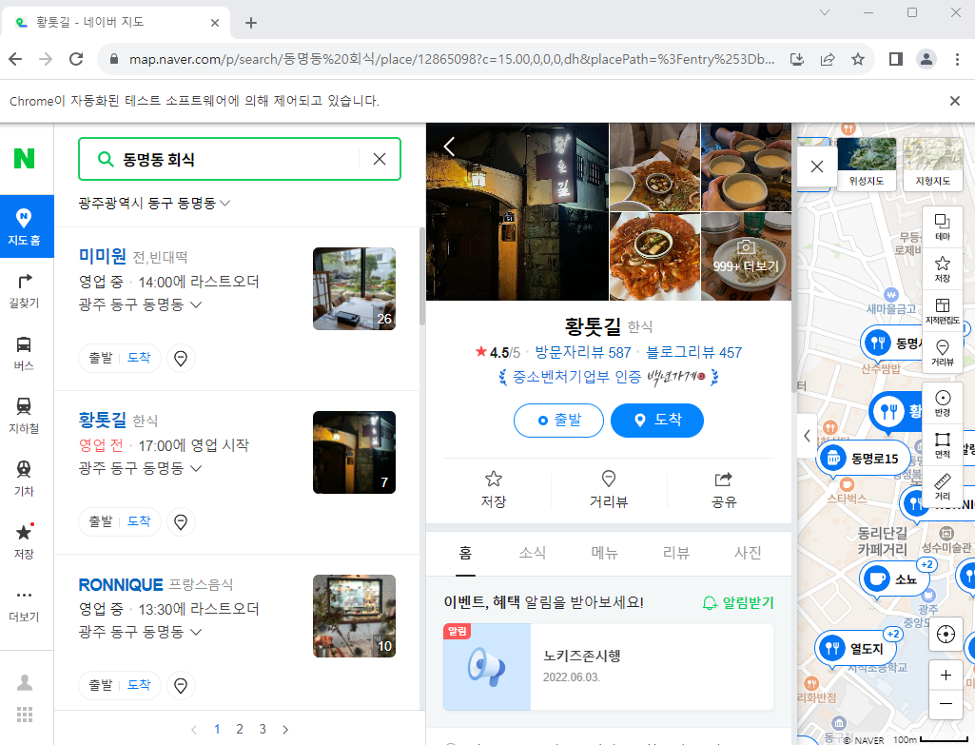This screenshot has width=975, height=745.
Task: Clear the 동명동 회식 search query
Action: (x=380, y=159)
